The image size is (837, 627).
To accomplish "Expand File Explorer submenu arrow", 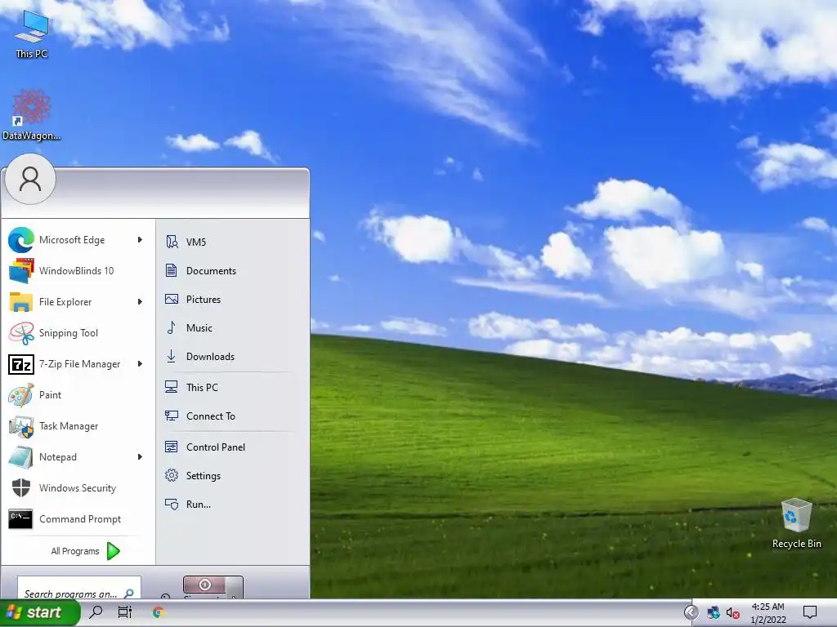I will point(140,302).
